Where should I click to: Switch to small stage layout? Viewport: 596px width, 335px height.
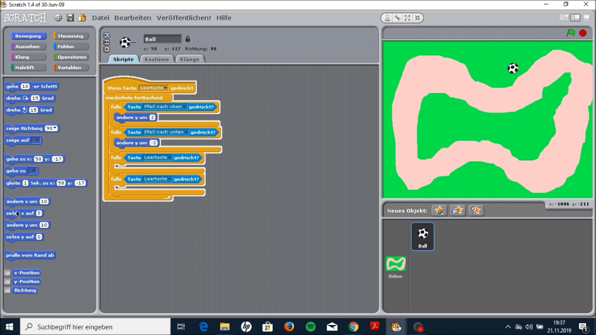coord(564,18)
